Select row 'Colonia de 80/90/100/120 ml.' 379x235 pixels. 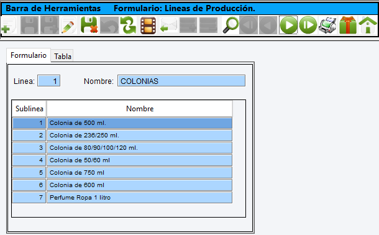click(139, 148)
